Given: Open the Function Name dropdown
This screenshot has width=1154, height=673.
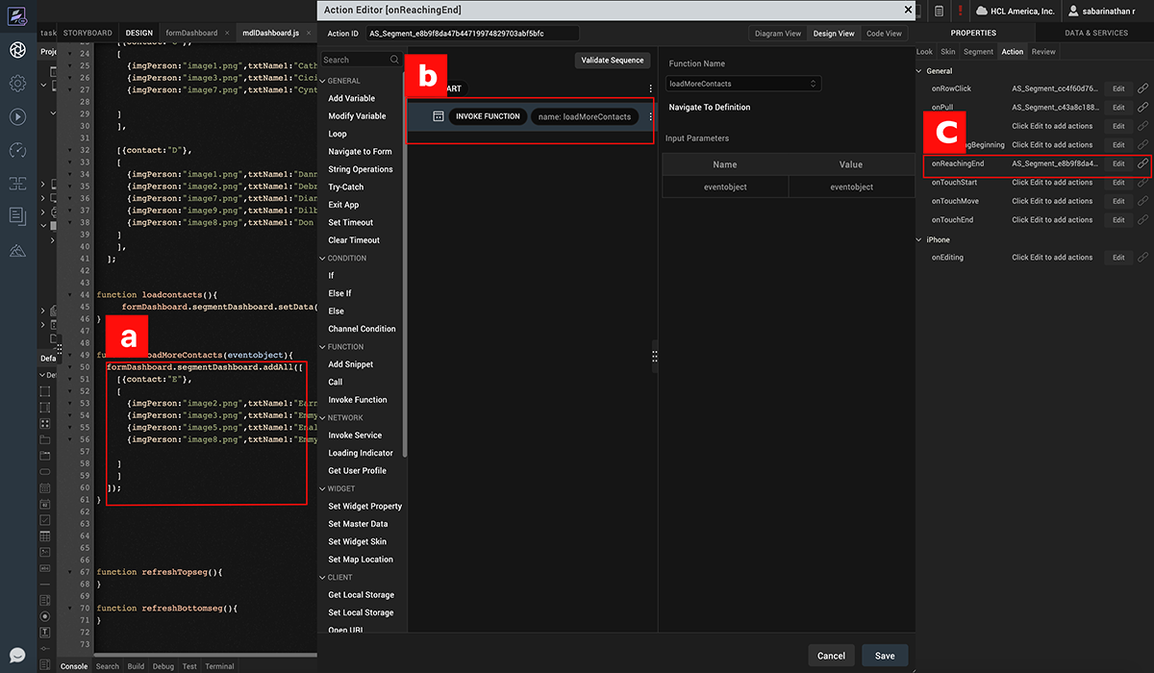Looking at the screenshot, I should tap(744, 84).
